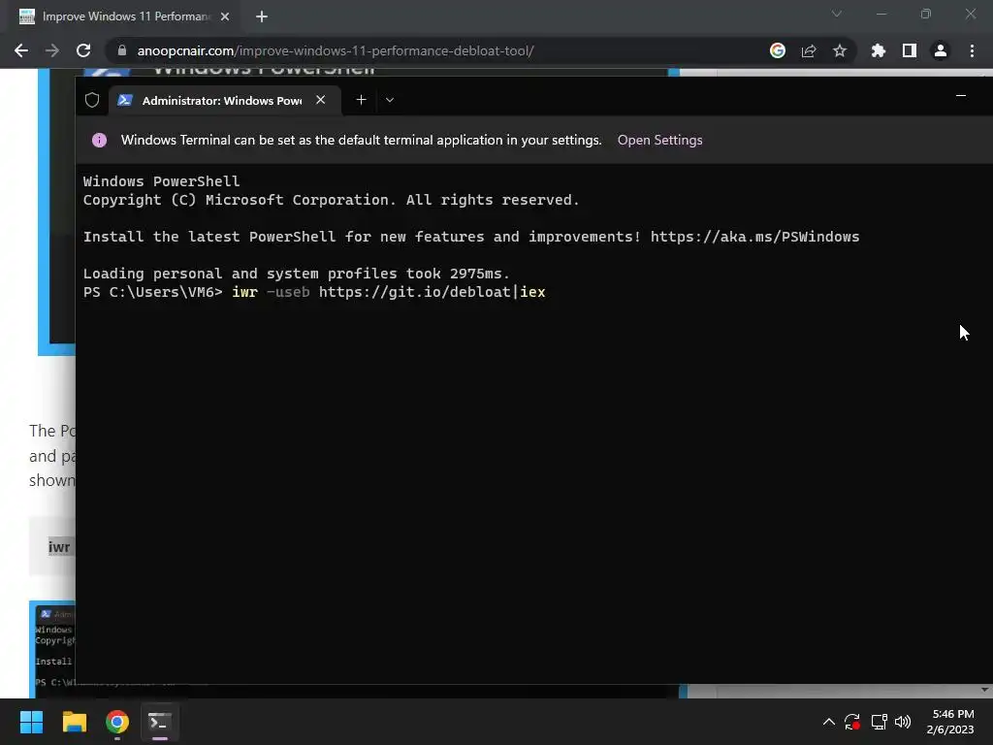Open Chrome extensions puzzle icon
993x745 pixels.
[879, 50]
